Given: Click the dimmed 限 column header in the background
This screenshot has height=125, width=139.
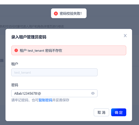Looking at the screenshot, I should pos(2,61).
